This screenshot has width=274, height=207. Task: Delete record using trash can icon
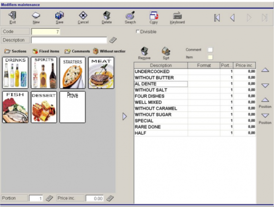click(x=106, y=17)
